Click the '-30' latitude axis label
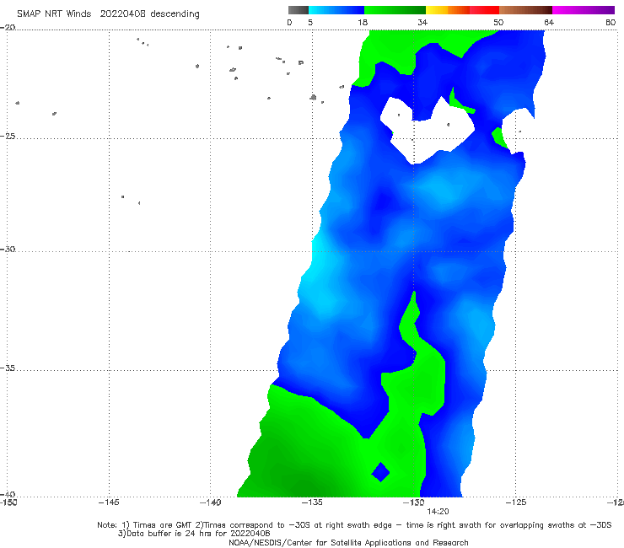 click(x=8, y=249)
